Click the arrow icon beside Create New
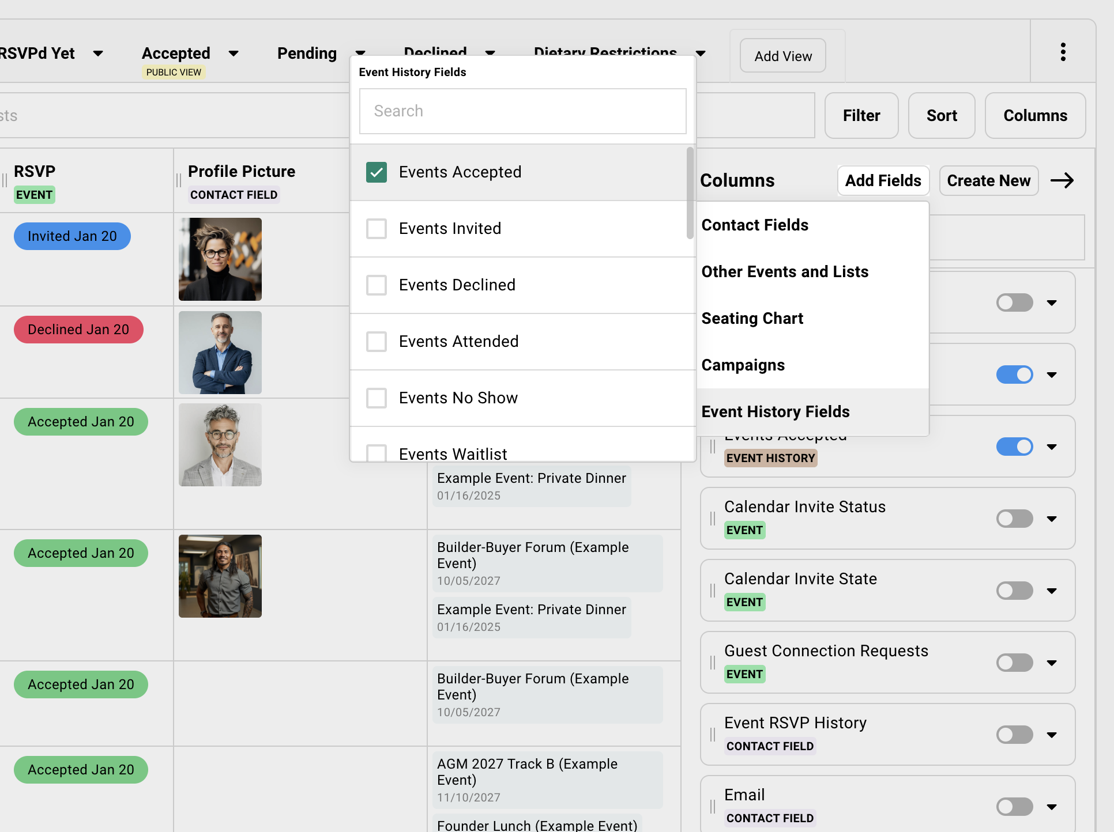 (x=1063, y=180)
